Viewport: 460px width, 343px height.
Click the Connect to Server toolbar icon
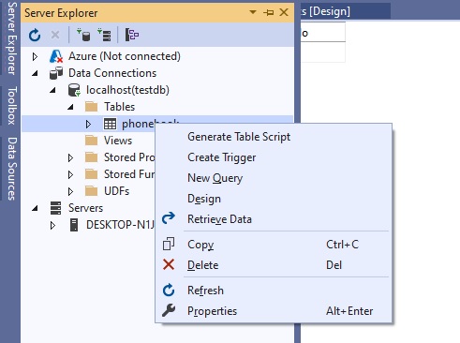click(x=104, y=35)
